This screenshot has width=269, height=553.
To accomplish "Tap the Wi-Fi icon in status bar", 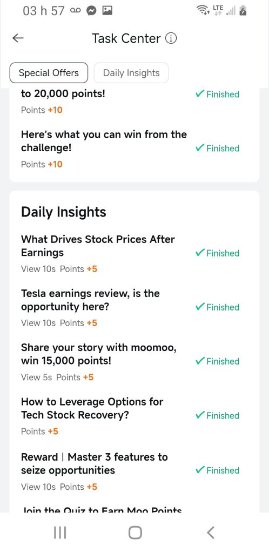I will click(x=204, y=11).
